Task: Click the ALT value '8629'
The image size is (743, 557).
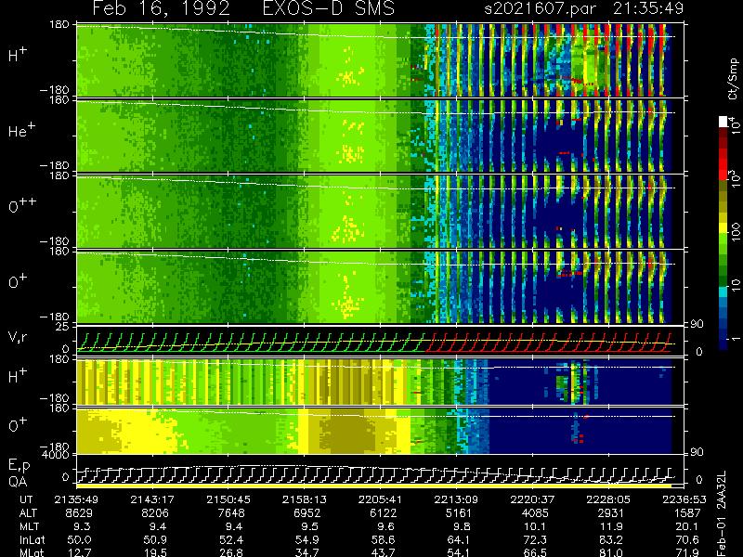Action: 79,513
